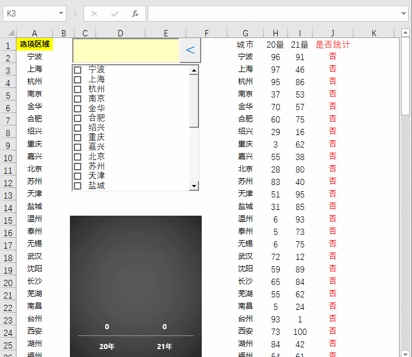
Task: Select column H header
Action: pyautogui.click(x=276, y=33)
